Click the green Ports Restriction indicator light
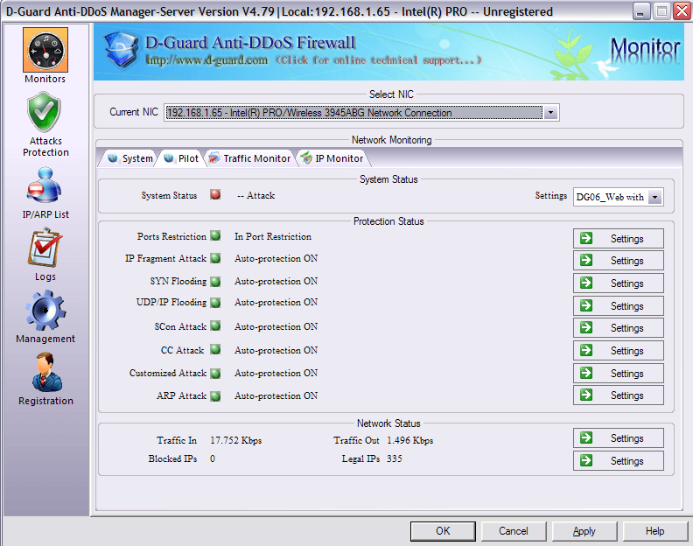 [215, 235]
